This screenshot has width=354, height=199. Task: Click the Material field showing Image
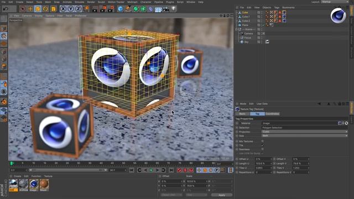point(299,123)
